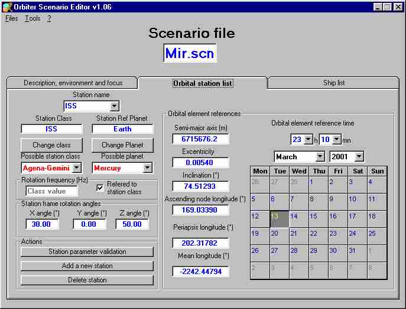The image size is (406, 309).
Task: Click the Ascending node longitude field
Action: 200,210
